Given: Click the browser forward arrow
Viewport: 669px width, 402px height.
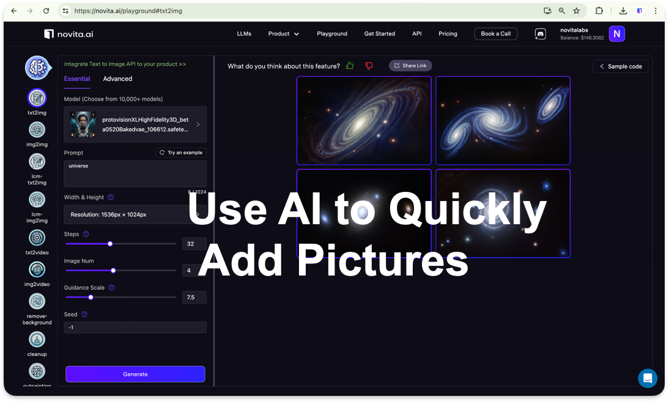Looking at the screenshot, I should [30, 11].
